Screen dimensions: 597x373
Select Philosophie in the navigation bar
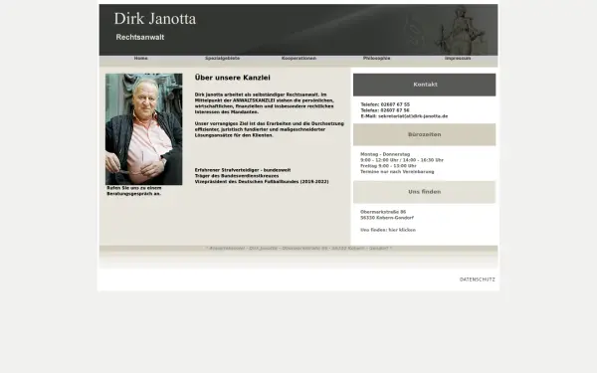[x=376, y=59]
